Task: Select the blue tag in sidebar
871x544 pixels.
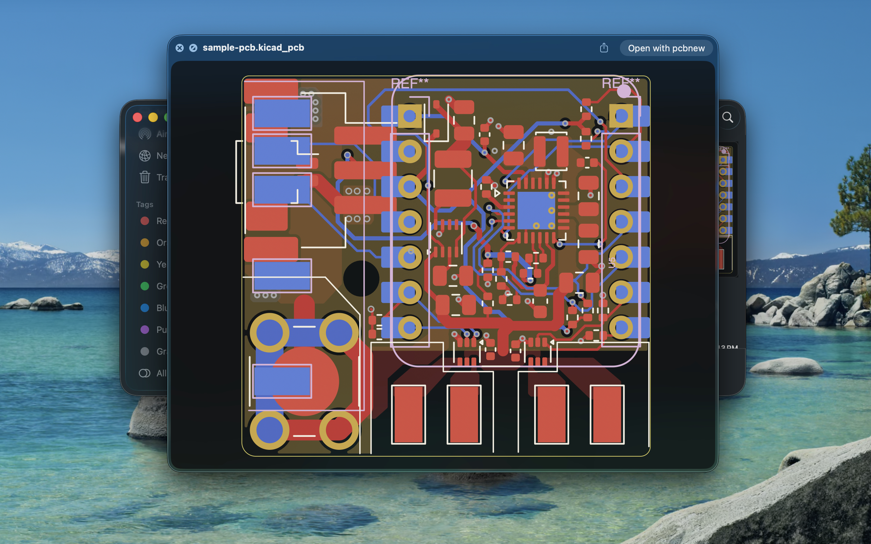Action: 145,308
